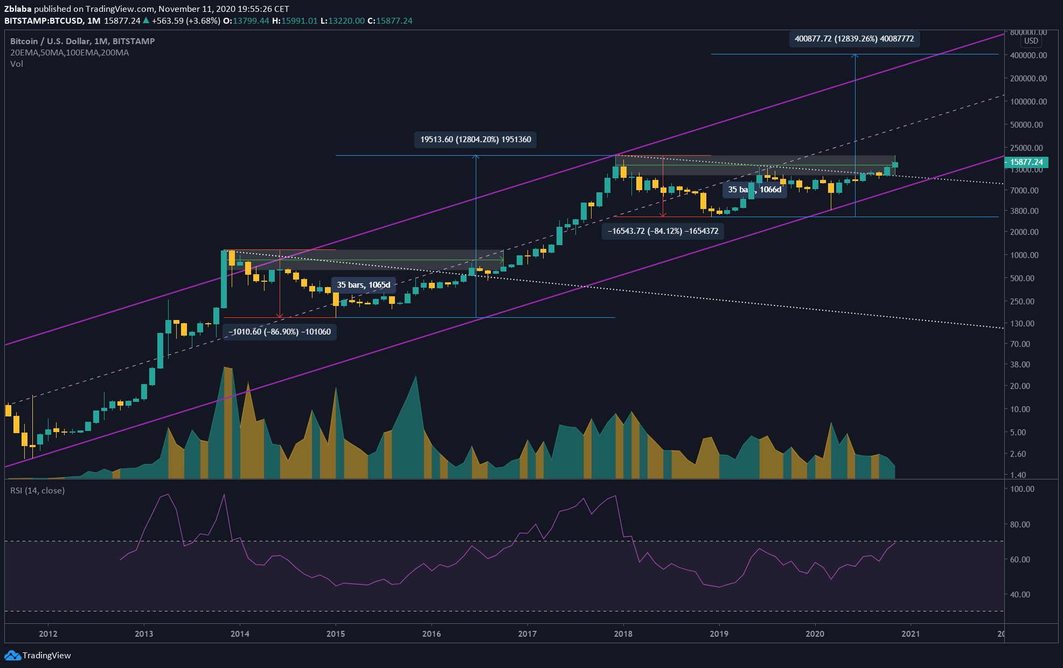Click the 2013 label on the time axis
1063x668 pixels.
(x=144, y=634)
